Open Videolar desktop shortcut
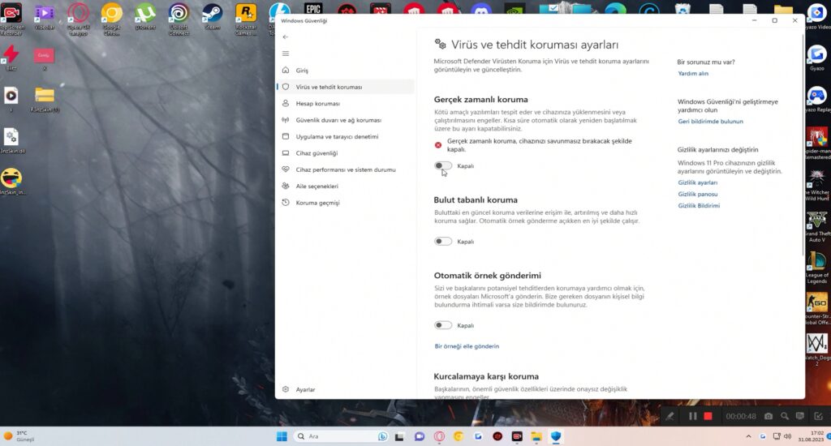This screenshot has height=446, width=831. pyautogui.click(x=45, y=19)
